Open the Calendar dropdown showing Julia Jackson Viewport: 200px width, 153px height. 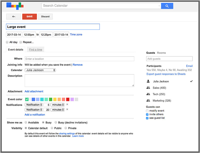(40, 70)
